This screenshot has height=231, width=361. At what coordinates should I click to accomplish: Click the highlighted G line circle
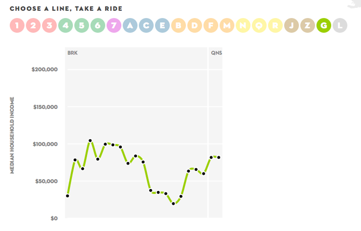[324, 26]
